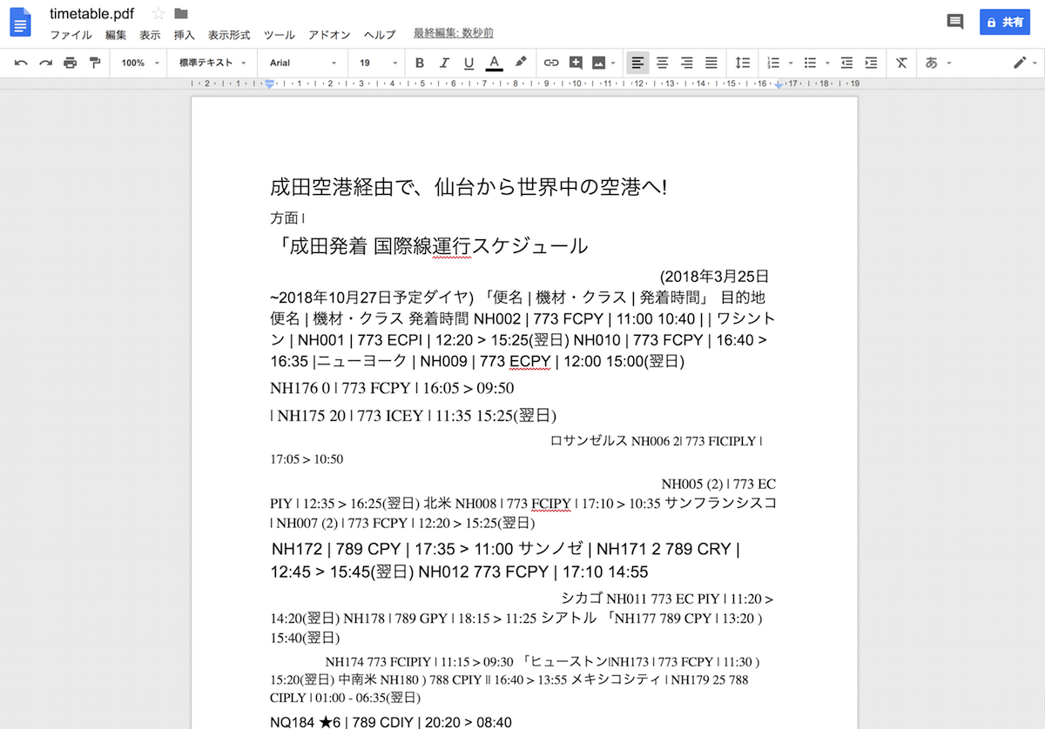Toggle underline formatting
The image size is (1045, 729).
tap(469, 63)
